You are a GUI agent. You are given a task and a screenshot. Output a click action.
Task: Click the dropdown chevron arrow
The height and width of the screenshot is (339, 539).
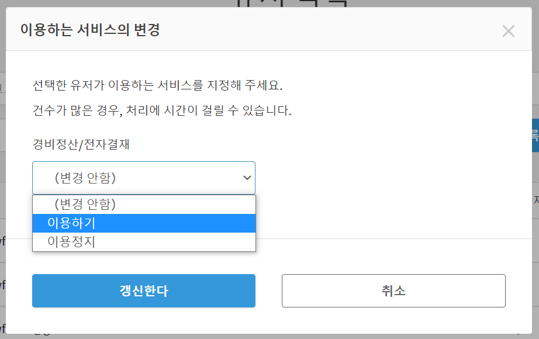(x=247, y=178)
